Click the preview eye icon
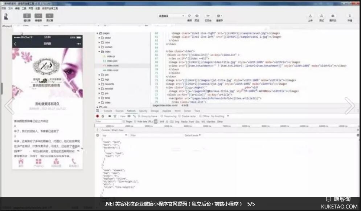Viewport: 361px width, 211px height. [x=197, y=16]
